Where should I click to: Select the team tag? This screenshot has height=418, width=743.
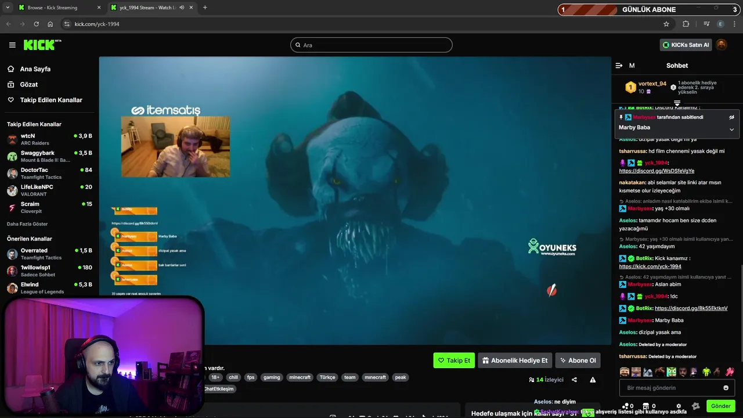[349, 377]
